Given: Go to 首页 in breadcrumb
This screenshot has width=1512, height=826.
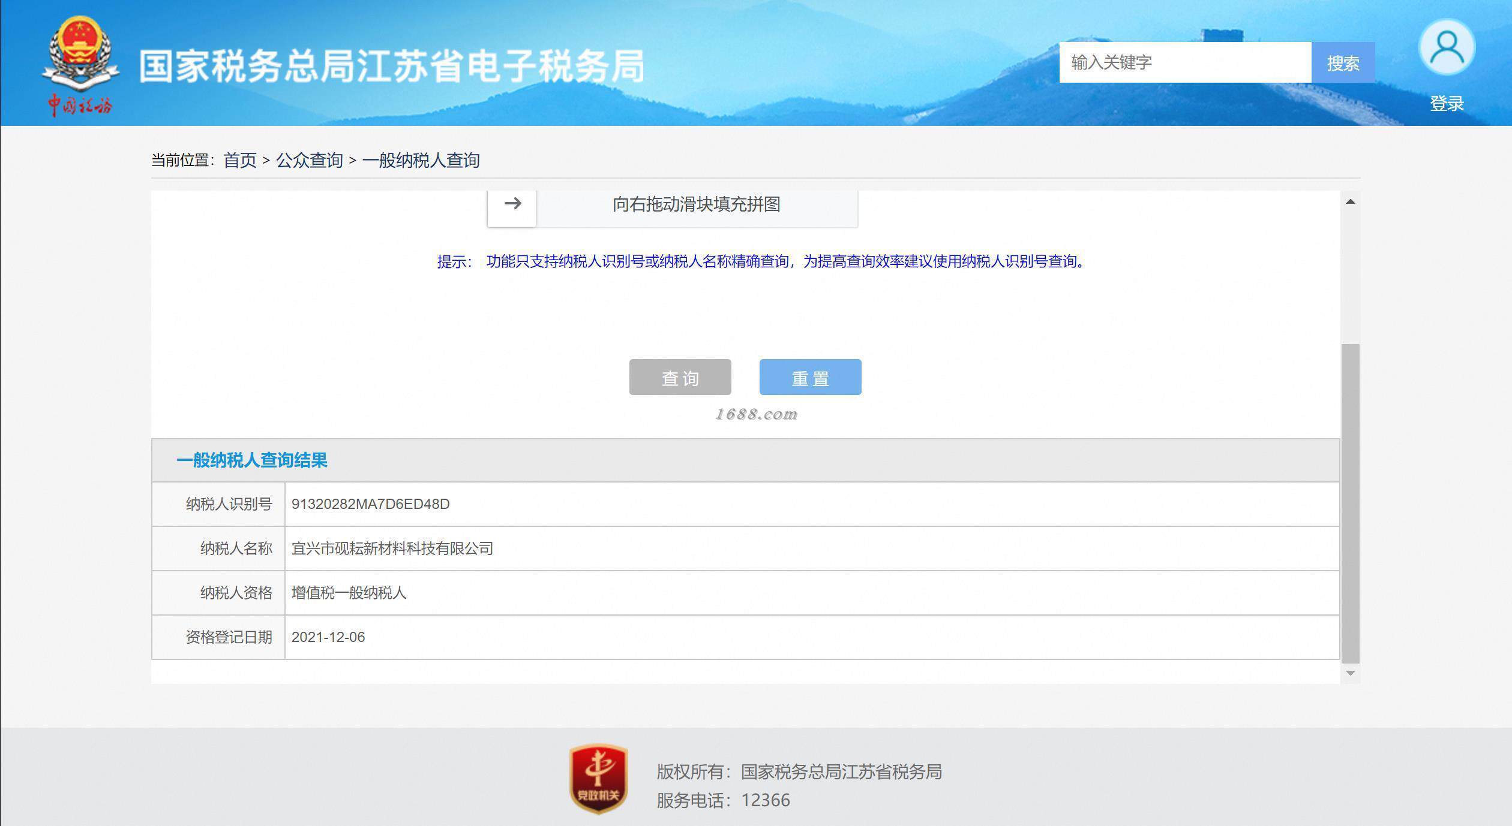Looking at the screenshot, I should [x=240, y=160].
